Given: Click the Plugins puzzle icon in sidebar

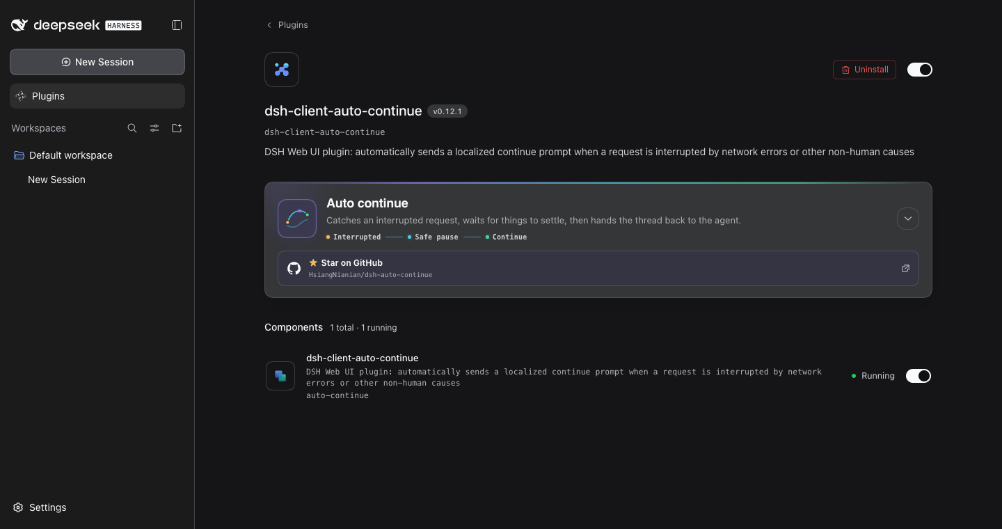Looking at the screenshot, I should (x=21, y=96).
